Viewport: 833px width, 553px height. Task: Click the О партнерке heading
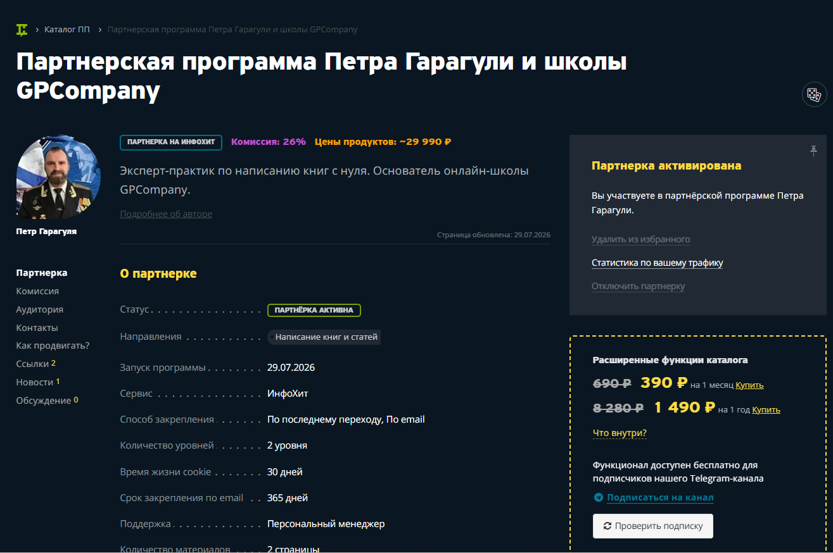(x=158, y=273)
